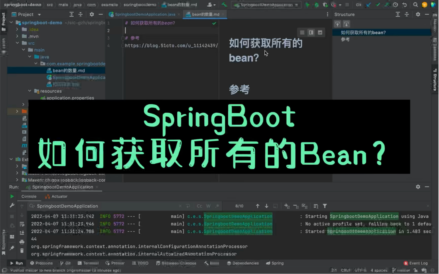
Task: Select the bean的数量.md editor tab
Action: point(205,14)
